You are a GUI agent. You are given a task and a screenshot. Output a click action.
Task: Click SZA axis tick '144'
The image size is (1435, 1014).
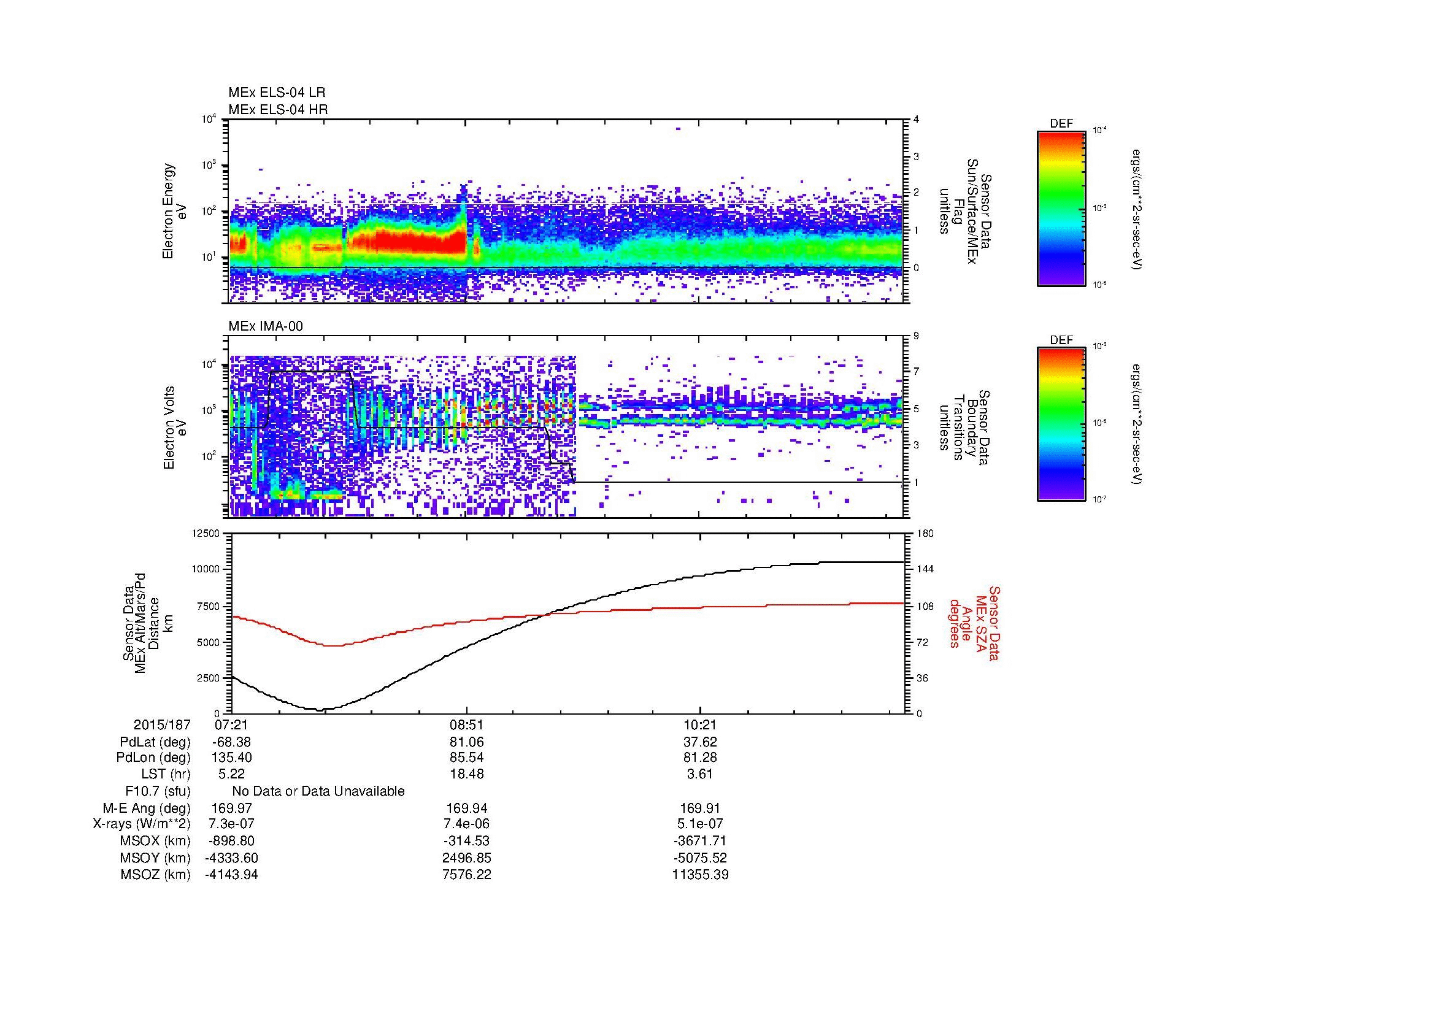tap(925, 569)
